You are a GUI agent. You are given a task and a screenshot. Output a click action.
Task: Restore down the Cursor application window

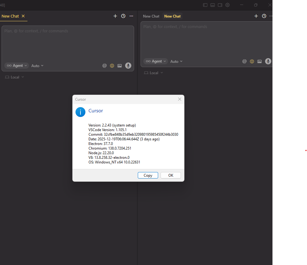[x=256, y=5]
